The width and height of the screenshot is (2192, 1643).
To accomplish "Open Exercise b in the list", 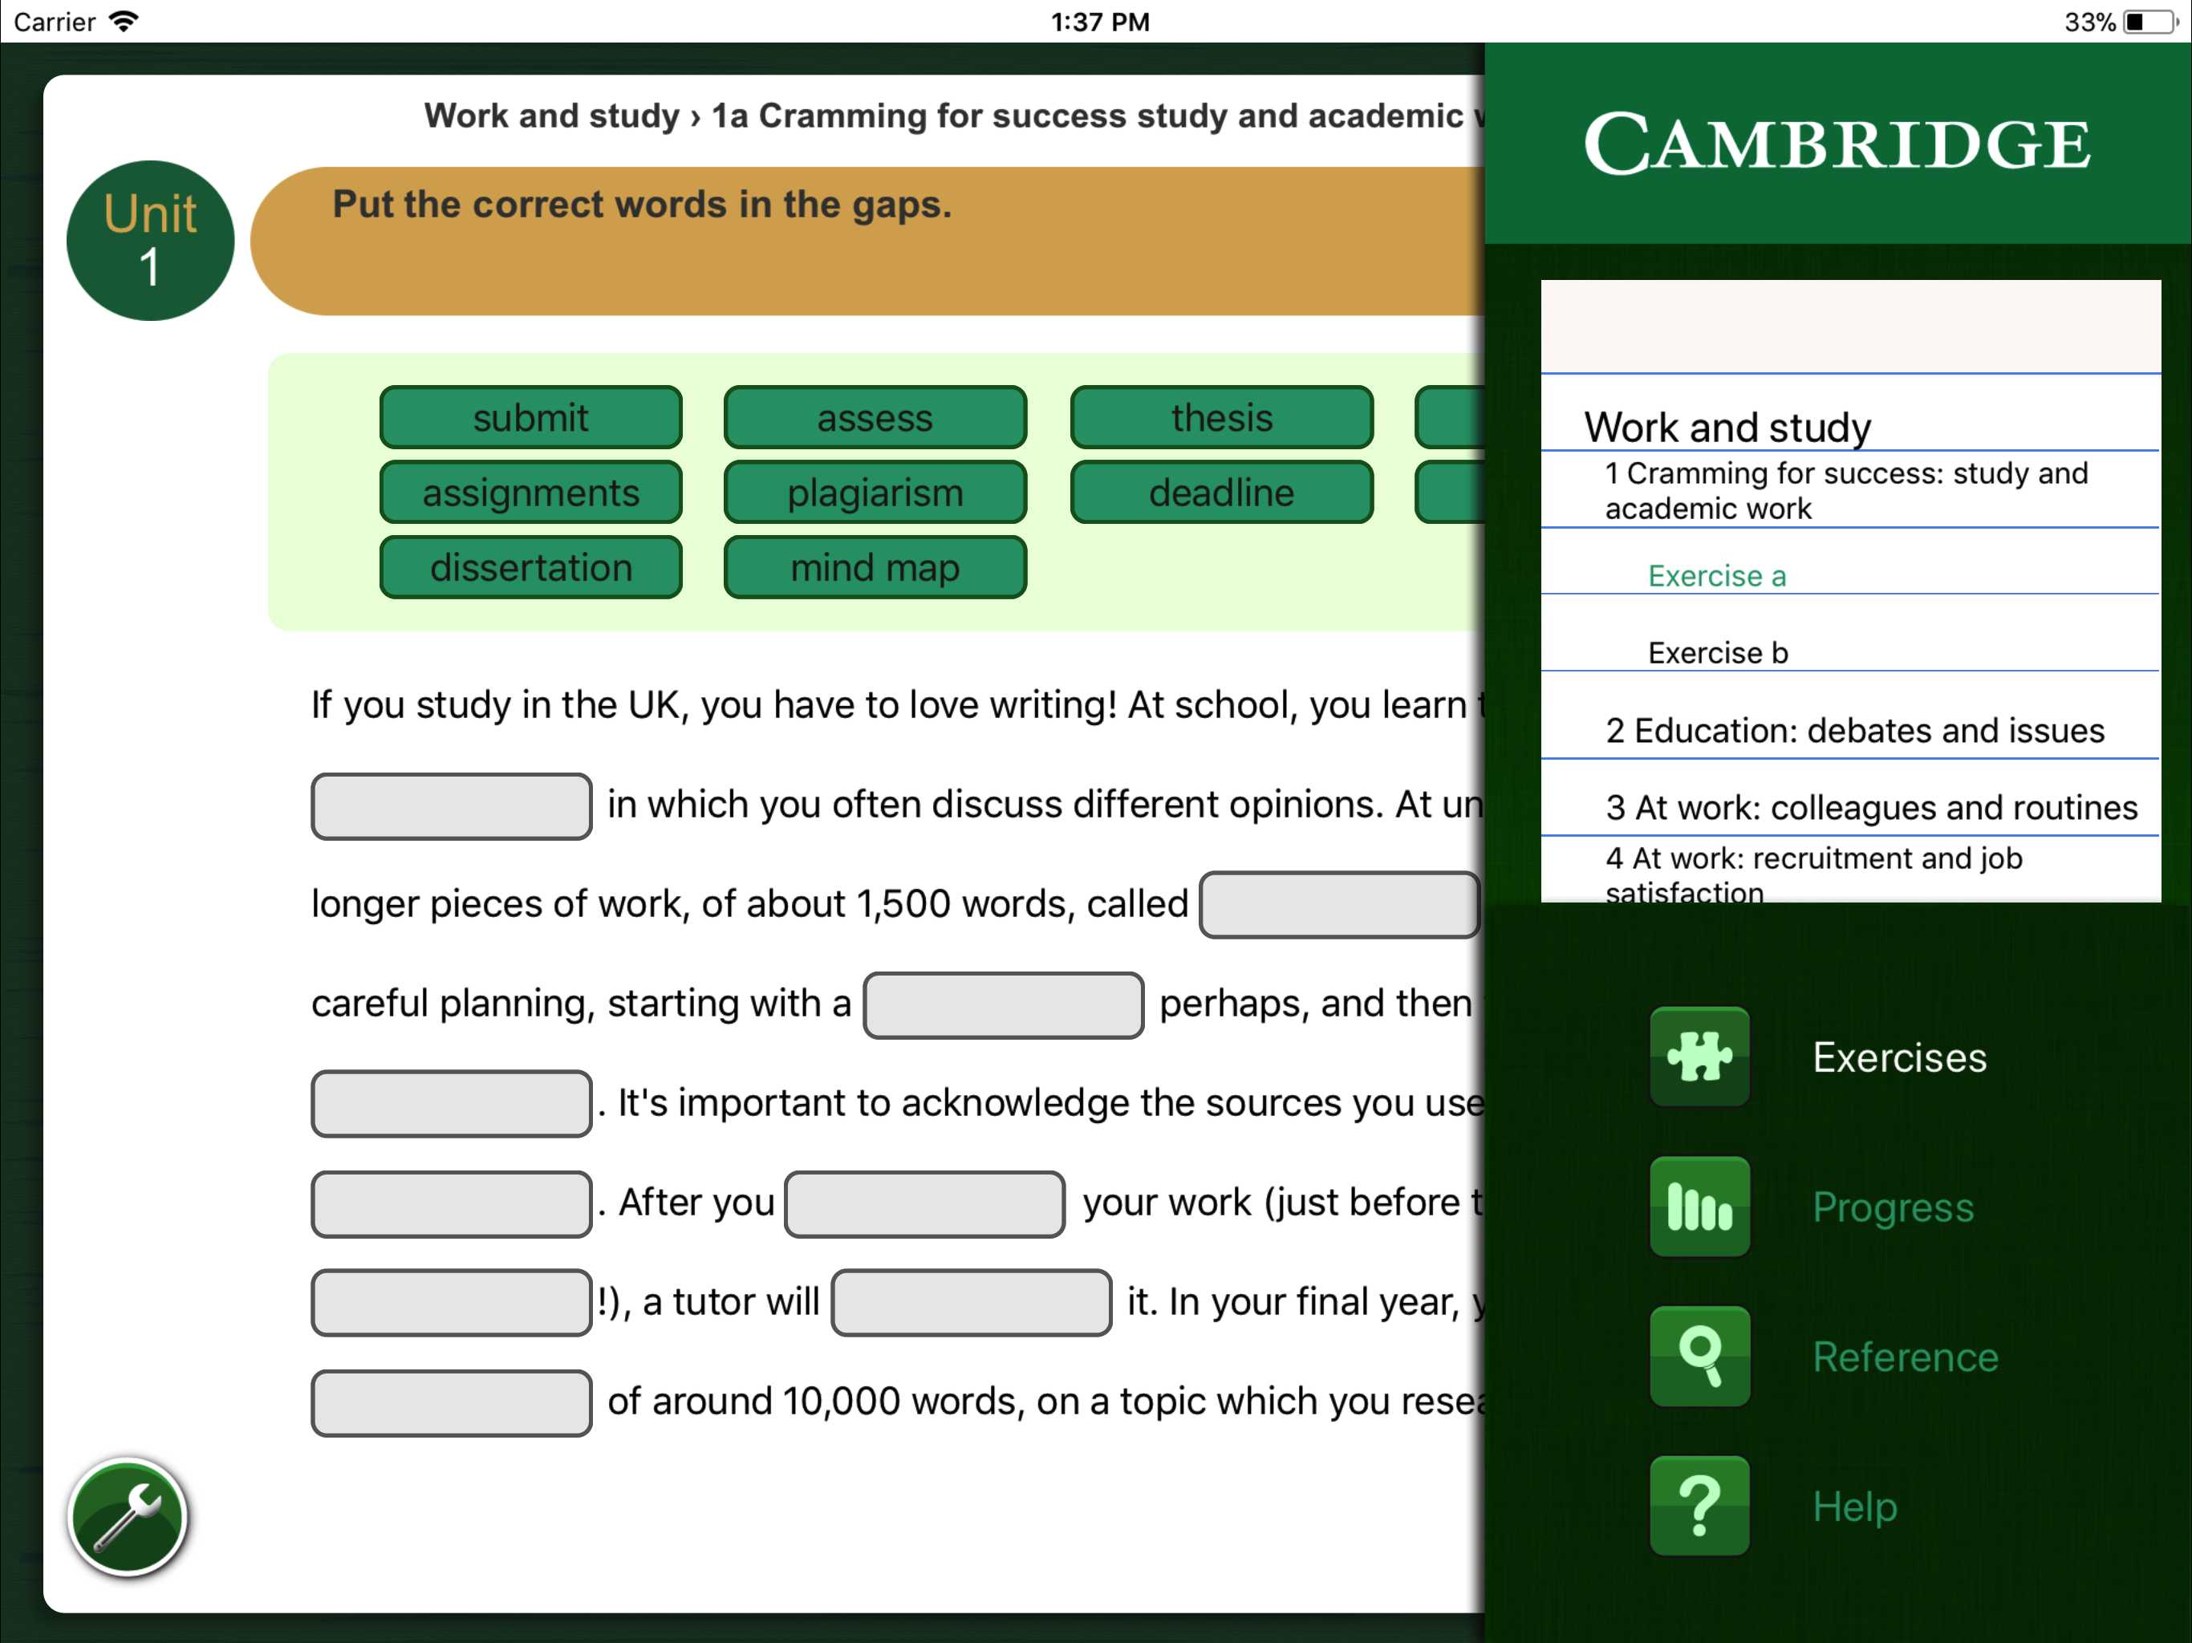I will [x=1717, y=652].
